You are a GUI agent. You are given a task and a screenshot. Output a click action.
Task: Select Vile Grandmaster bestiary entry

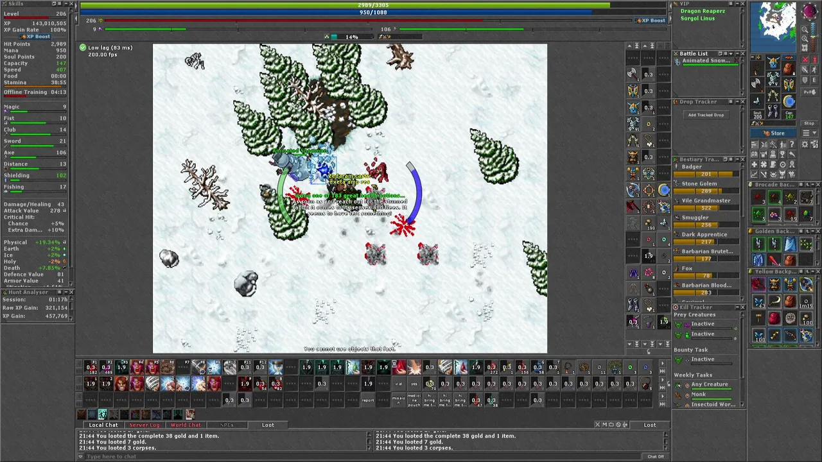(x=705, y=203)
